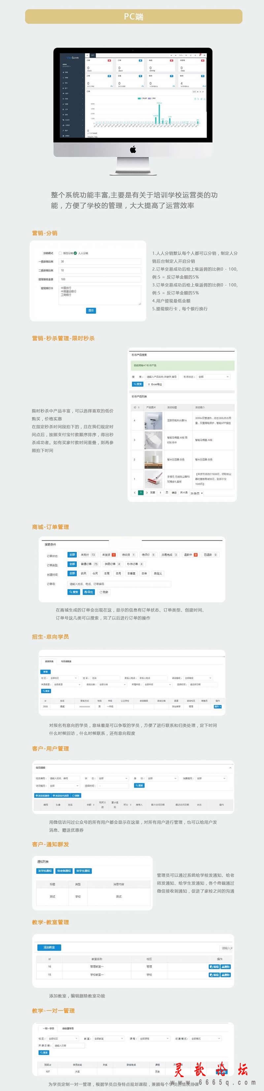Open the 秒杀状态 dropdown
The height and width of the screenshot is (1091, 264).
tap(213, 376)
